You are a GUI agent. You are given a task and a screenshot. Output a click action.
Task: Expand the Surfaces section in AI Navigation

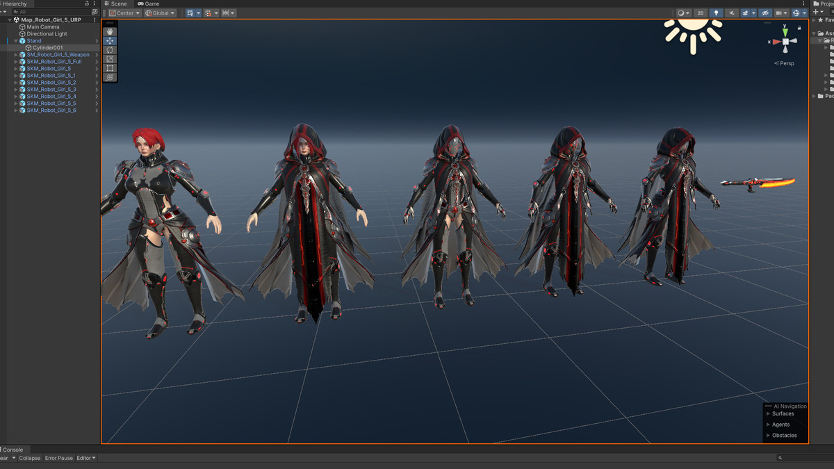768,413
